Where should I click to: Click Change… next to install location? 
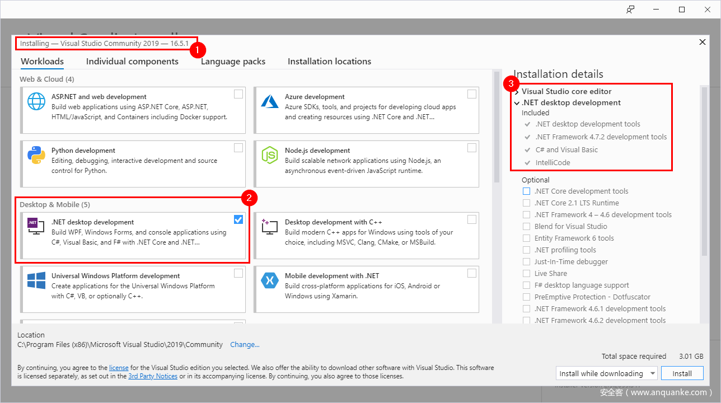coord(245,345)
